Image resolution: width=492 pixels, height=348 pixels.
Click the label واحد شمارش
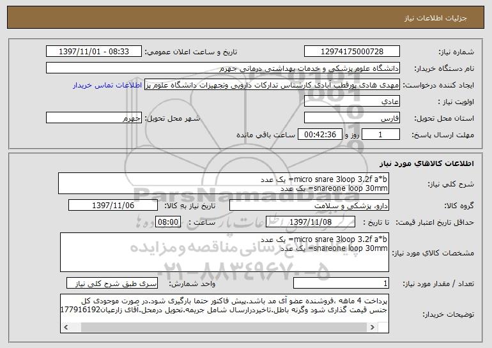tap(192, 284)
